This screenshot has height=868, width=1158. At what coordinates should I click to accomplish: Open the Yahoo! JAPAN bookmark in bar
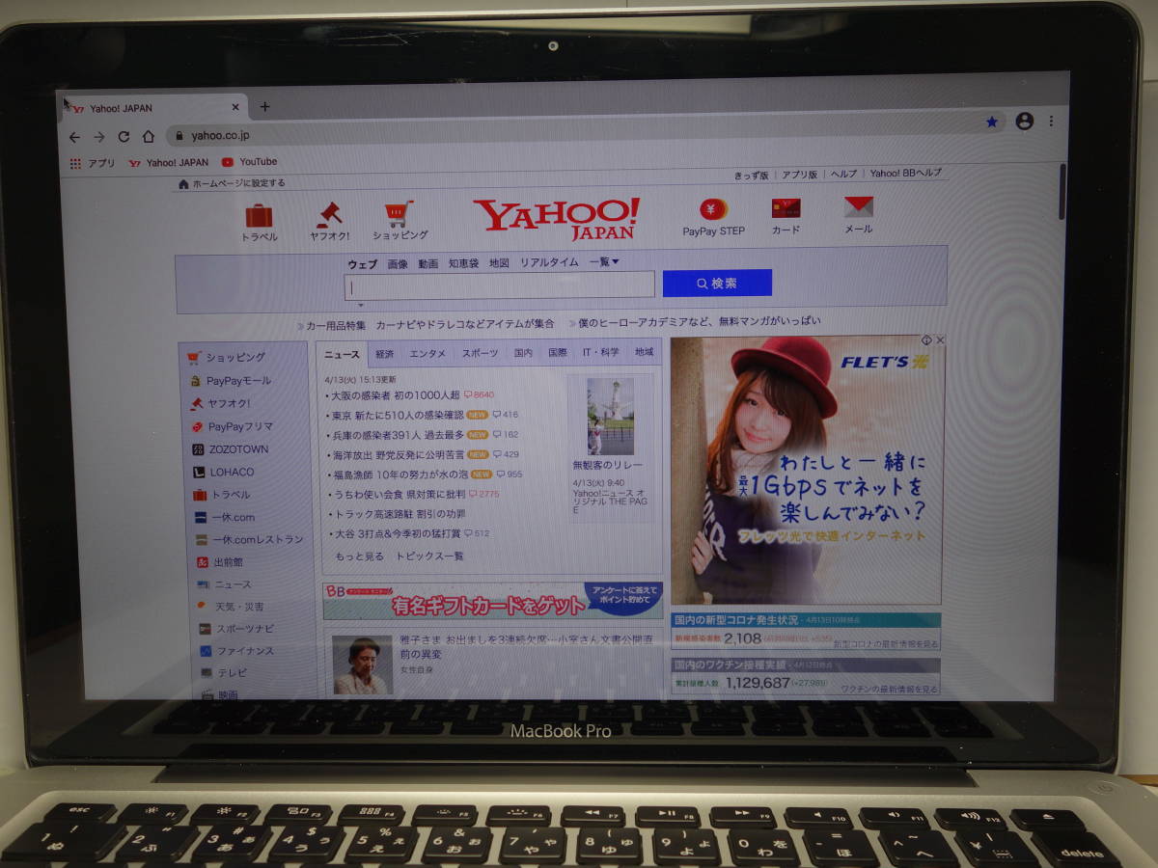[168, 163]
